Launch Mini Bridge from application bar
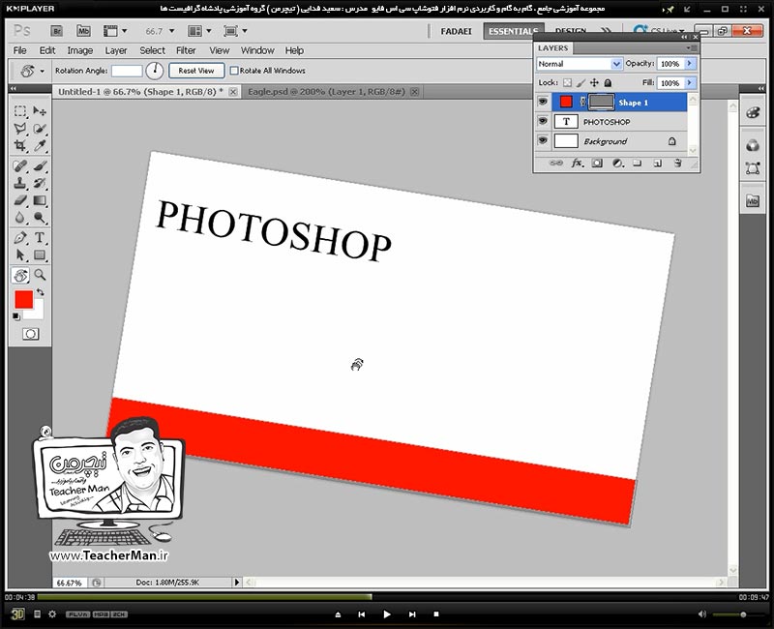 click(x=83, y=31)
